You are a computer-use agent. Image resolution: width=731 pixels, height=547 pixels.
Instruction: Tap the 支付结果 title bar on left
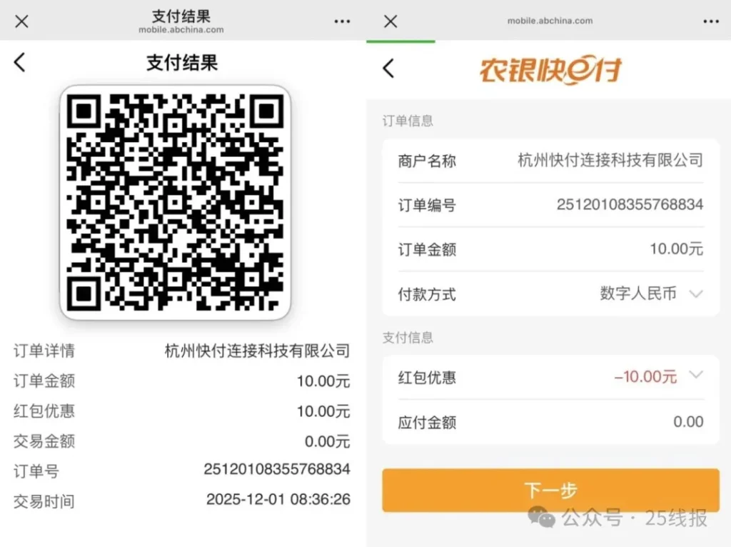point(181,21)
